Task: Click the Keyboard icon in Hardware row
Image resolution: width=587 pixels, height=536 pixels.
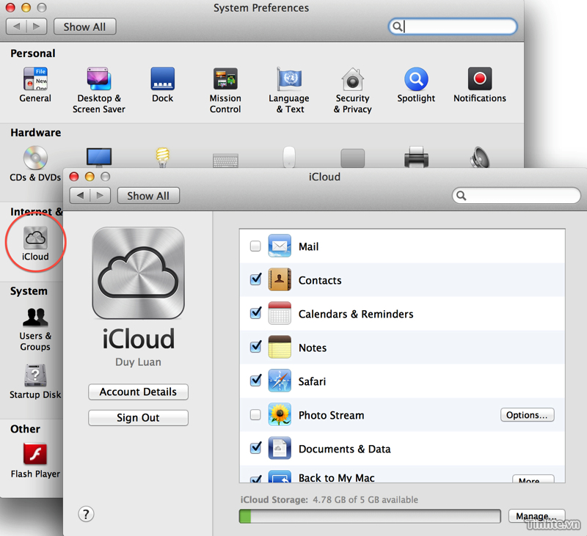Action: point(225,160)
